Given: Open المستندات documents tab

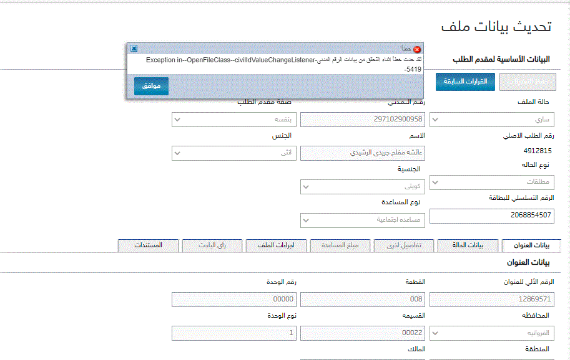Looking at the screenshot, I should click(x=148, y=245).
